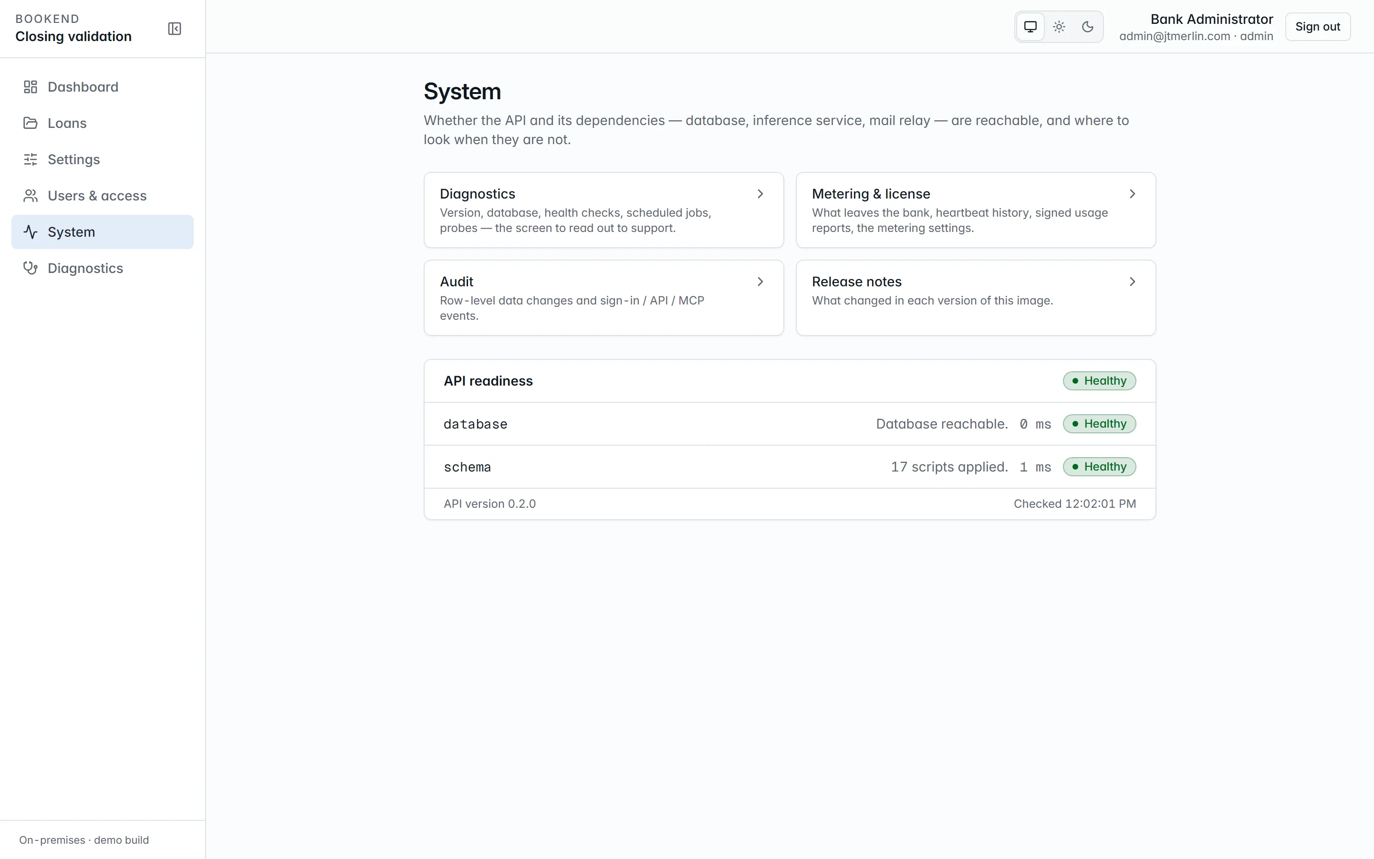Viewport: 1374px width, 859px height.
Task: Open Audit card via its chevron
Action: pos(760,282)
